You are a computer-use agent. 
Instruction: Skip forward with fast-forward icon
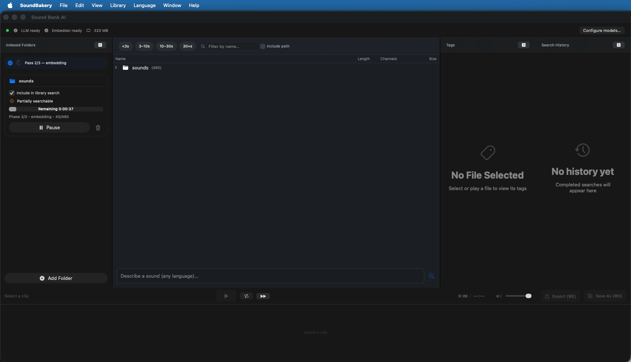pos(263,296)
